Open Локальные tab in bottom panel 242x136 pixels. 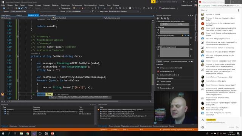click(x=13, y=126)
